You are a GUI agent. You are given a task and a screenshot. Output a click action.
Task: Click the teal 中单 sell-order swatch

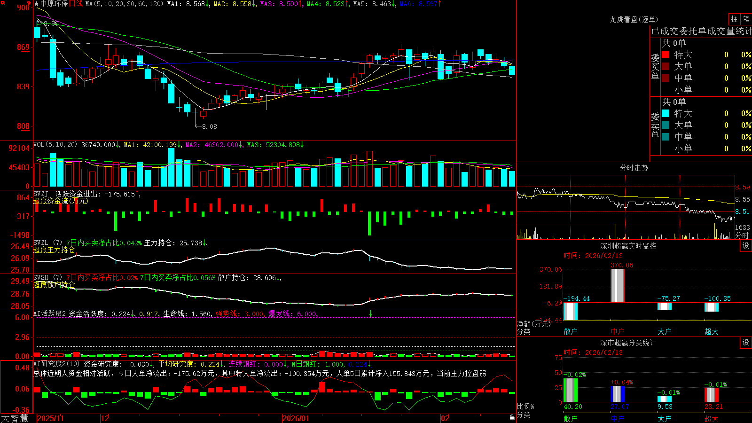[666, 137]
